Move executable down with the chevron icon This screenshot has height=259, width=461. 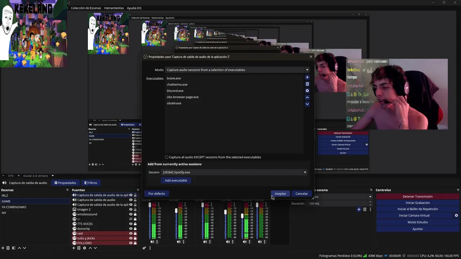click(x=307, y=104)
